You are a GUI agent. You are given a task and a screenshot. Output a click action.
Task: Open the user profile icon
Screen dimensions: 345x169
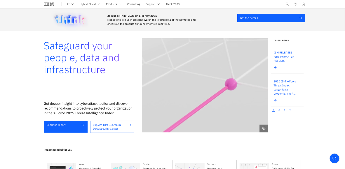pyautogui.click(x=304, y=4)
